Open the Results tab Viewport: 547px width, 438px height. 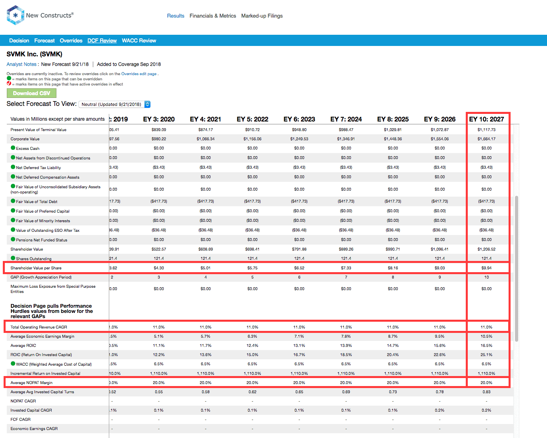[176, 16]
